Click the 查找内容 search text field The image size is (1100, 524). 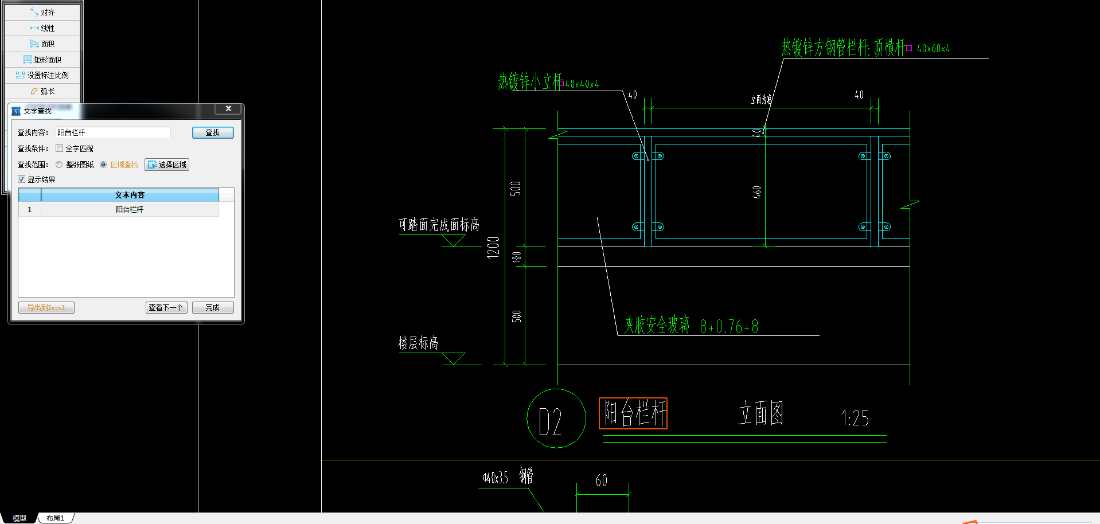click(x=113, y=132)
